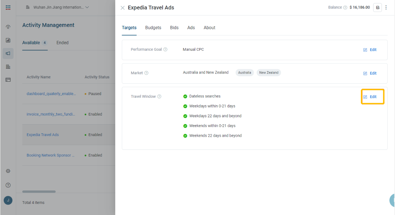Image resolution: width=395 pixels, height=215 pixels.
Task: Switch to the Ads tab
Action: pos(191,28)
